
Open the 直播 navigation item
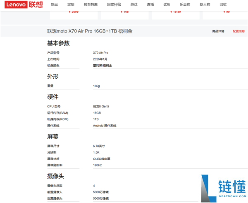[x=150, y=5]
